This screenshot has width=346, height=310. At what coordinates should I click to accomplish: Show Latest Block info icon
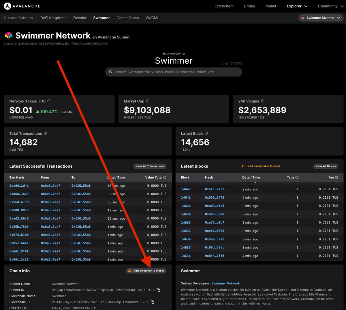[x=206, y=133]
